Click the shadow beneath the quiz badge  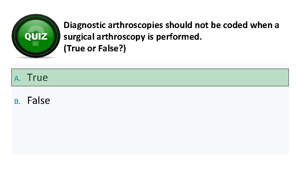coord(36,57)
